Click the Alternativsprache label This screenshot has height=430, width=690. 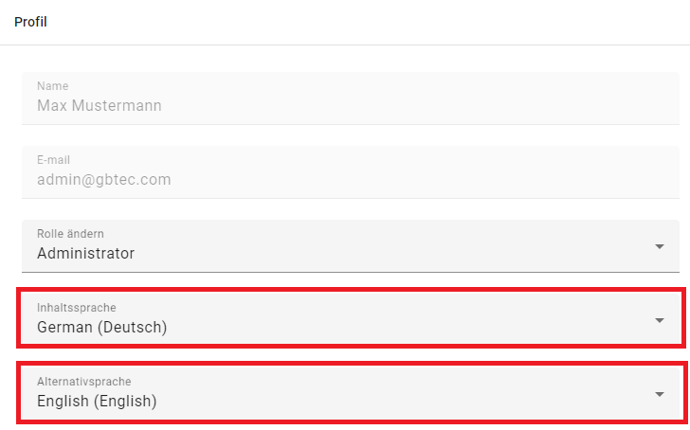(x=82, y=382)
